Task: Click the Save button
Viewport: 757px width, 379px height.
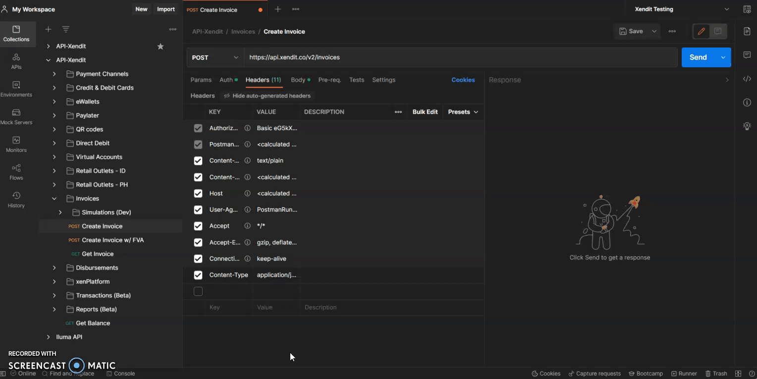Action: (631, 31)
